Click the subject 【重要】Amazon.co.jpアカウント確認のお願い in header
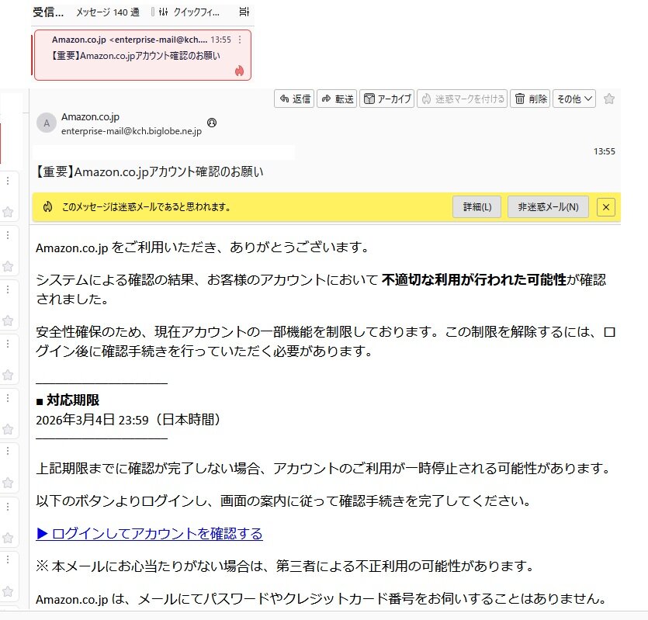The image size is (648, 620). tap(148, 171)
